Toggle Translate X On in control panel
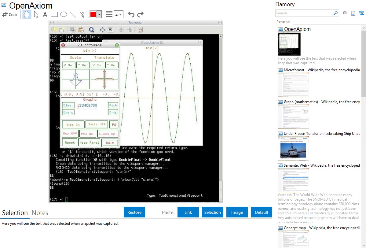366x248 pixels. (x=97, y=65)
